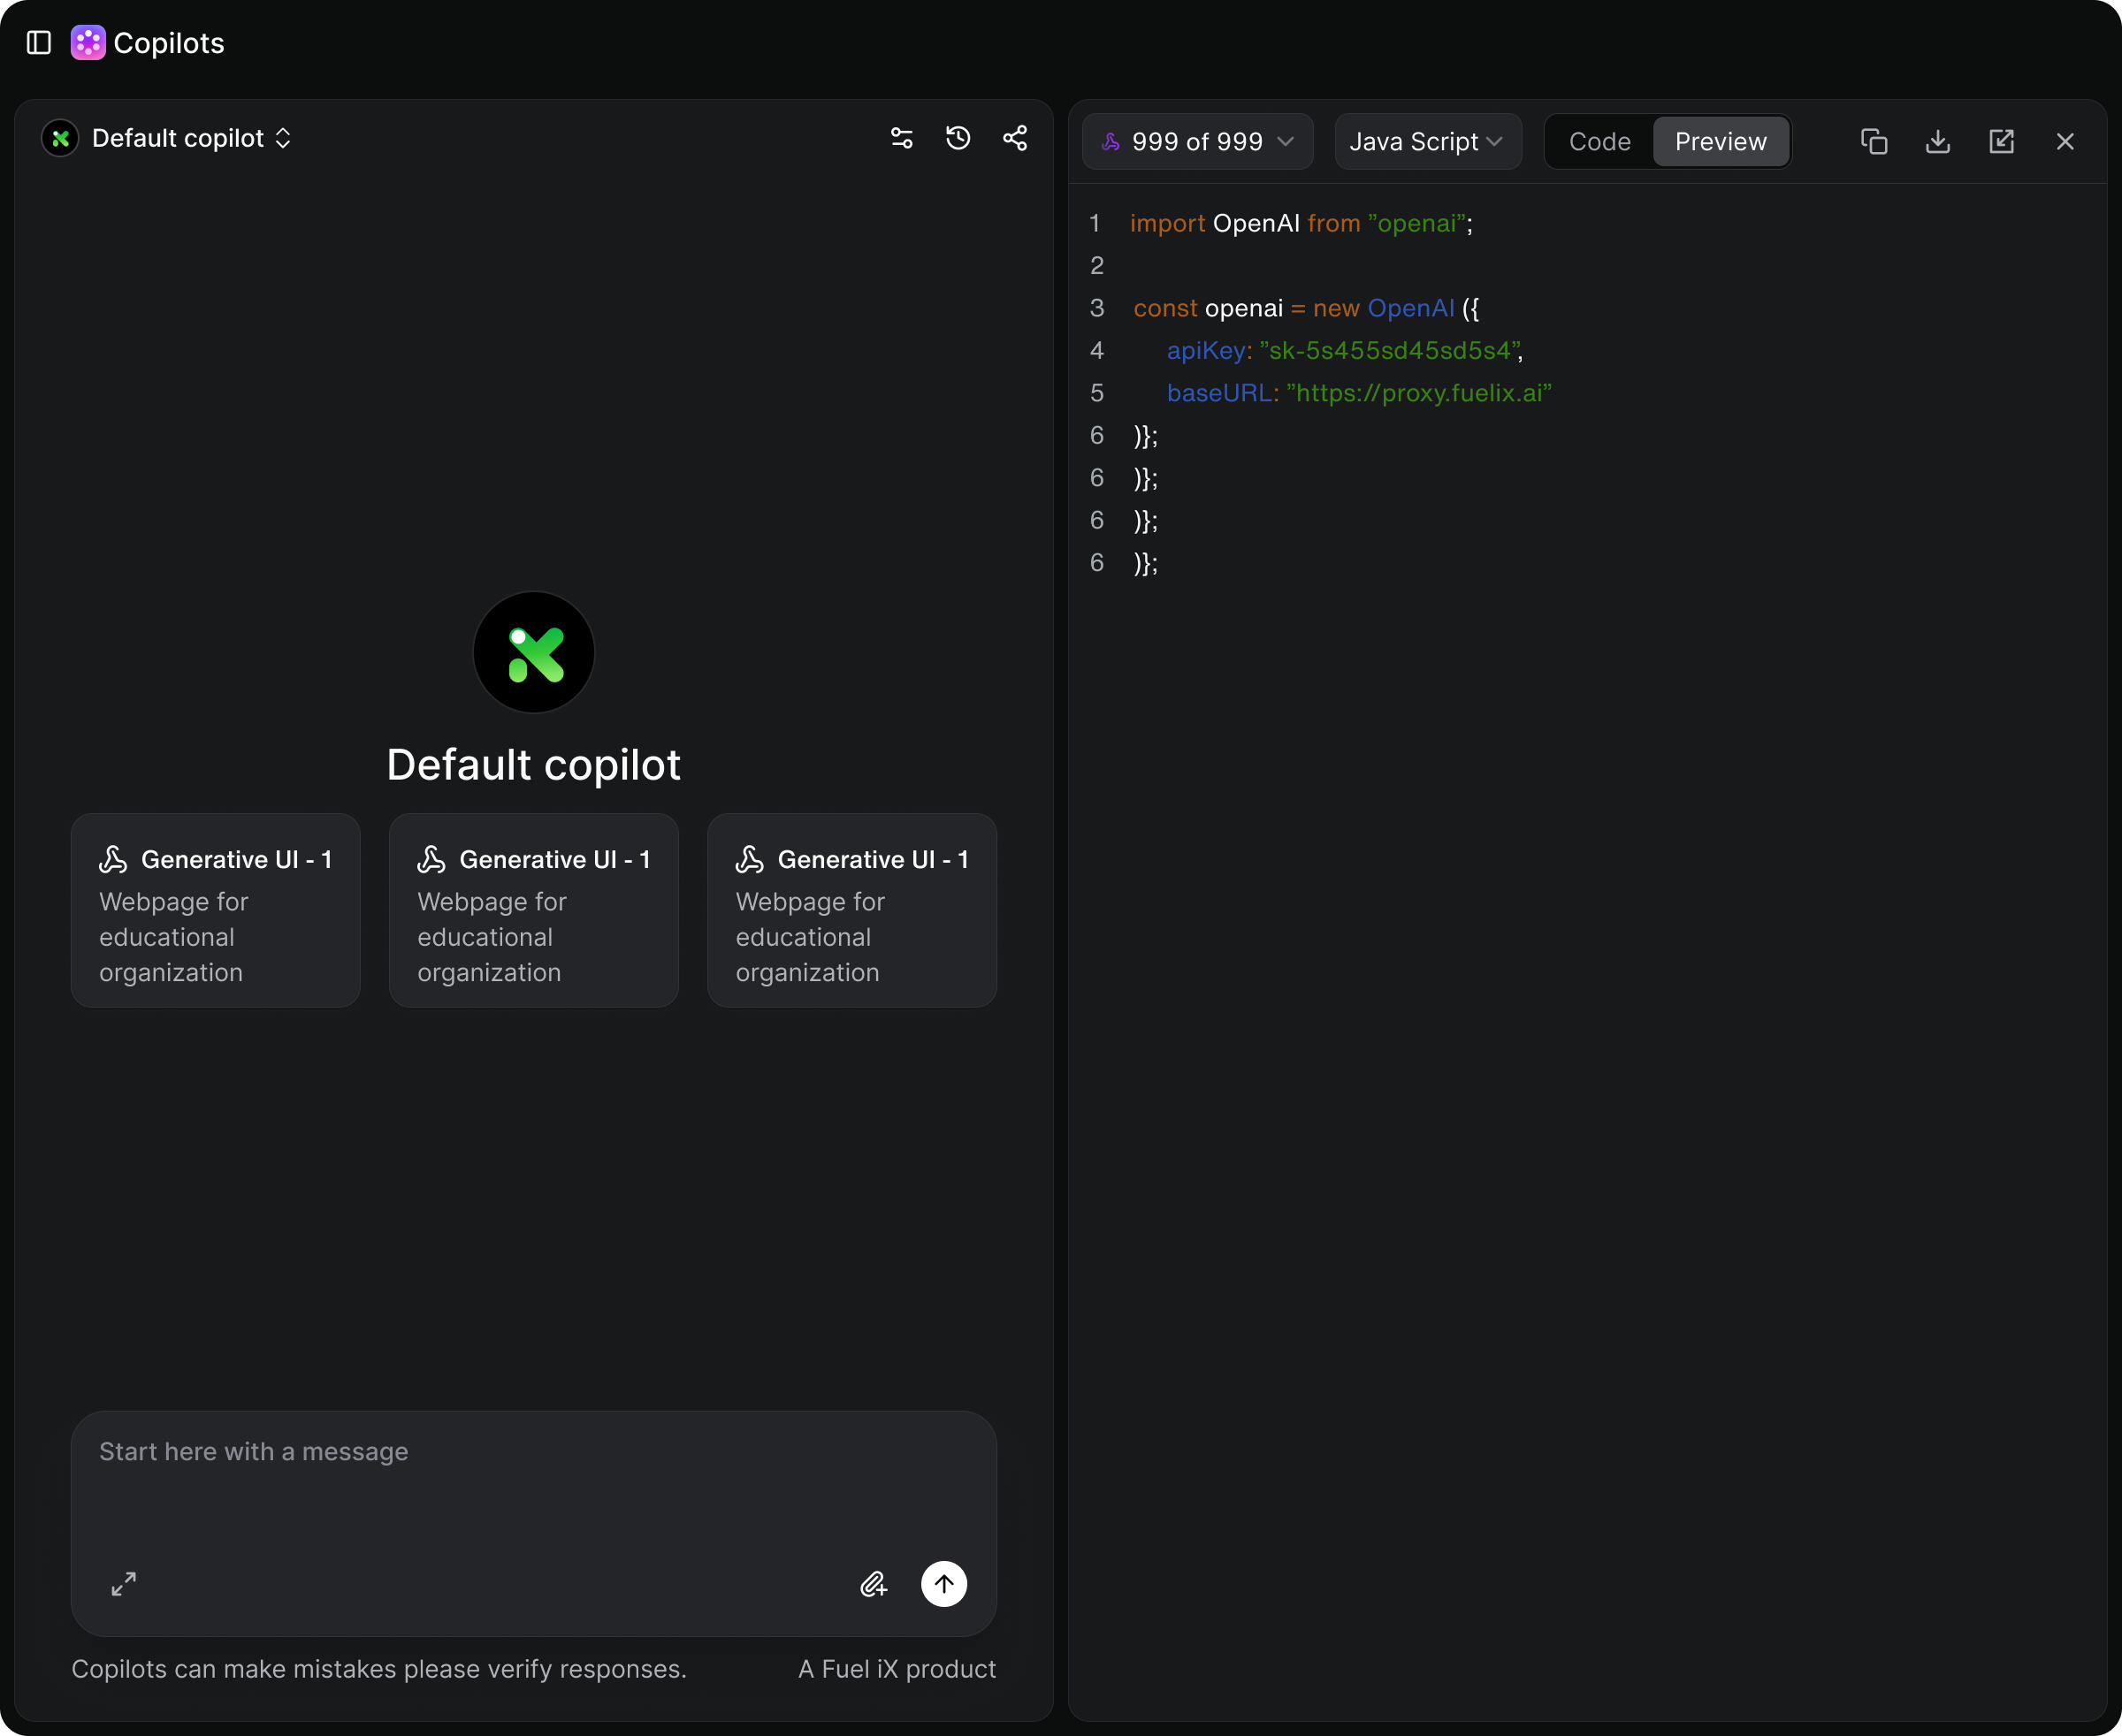Viewport: 2122px width, 1736px height.
Task: Click the apiKey code line
Action: 1345,351
